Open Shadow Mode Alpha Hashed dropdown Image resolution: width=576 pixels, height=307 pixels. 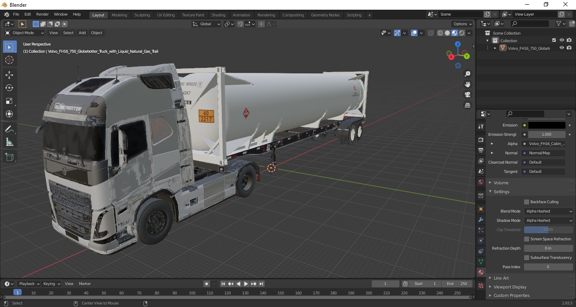[549, 221]
